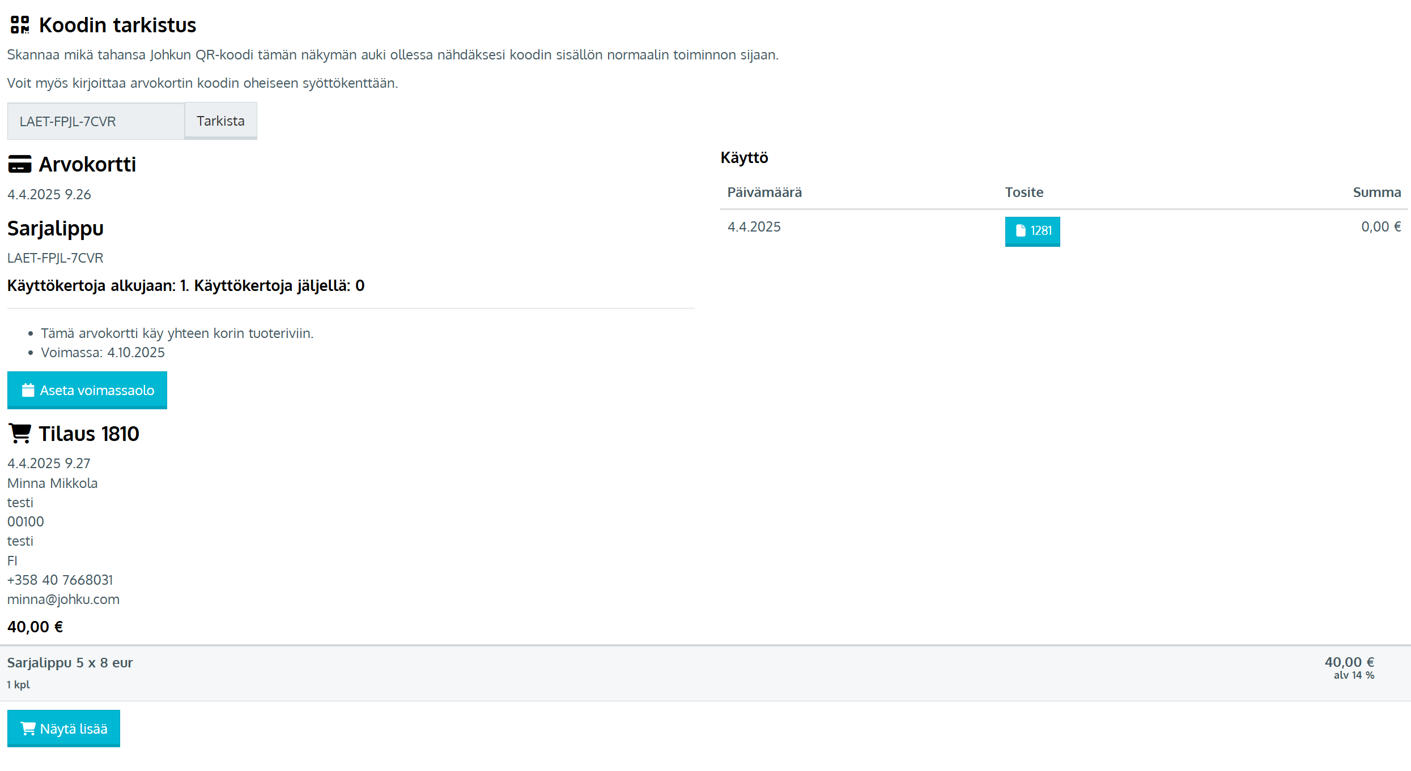Click the QR code icon beside Koodin tarkistus
Screen dimensions: 1411x771
point(20,25)
